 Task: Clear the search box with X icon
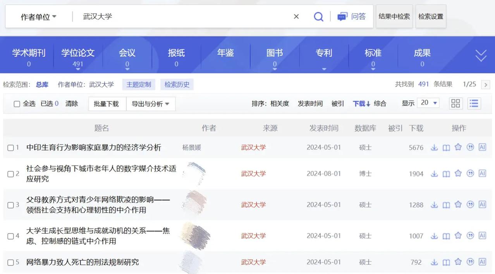tap(296, 17)
